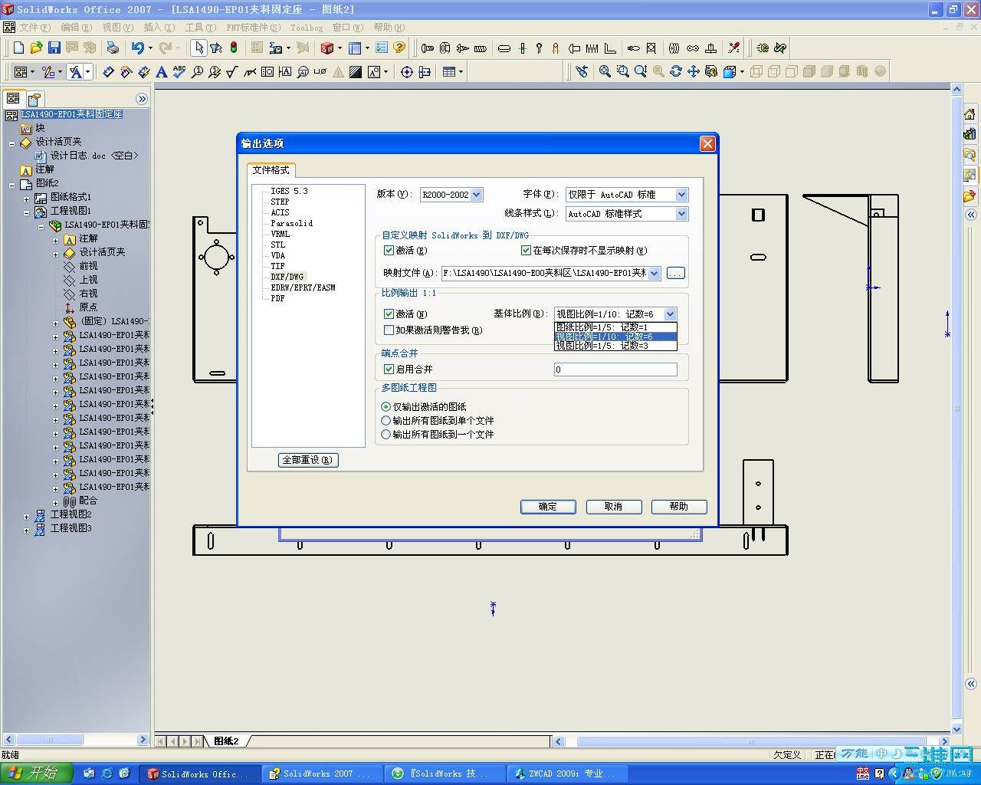Click the Previous View icon

(x=582, y=71)
